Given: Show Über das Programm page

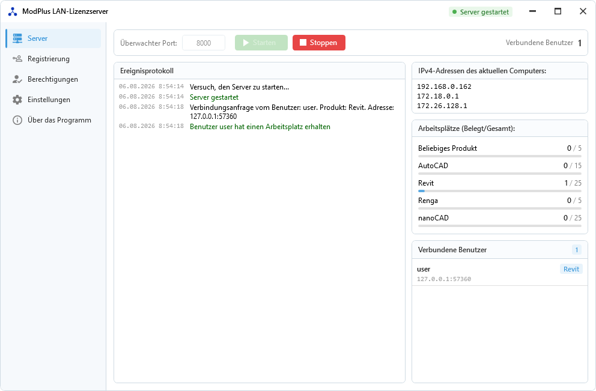Looking at the screenshot, I should tap(53, 120).
